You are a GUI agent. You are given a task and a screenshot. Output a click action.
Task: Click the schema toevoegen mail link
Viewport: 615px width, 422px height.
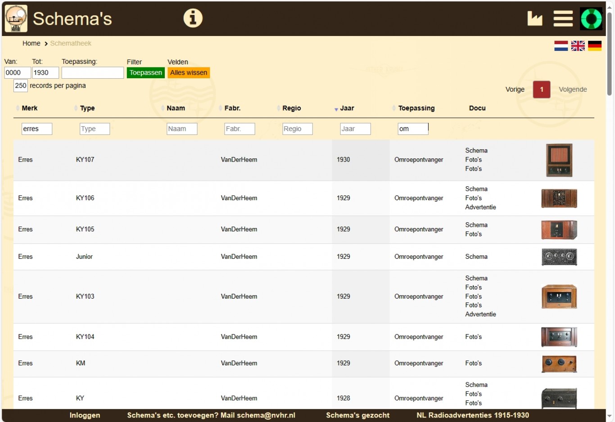[x=211, y=415]
